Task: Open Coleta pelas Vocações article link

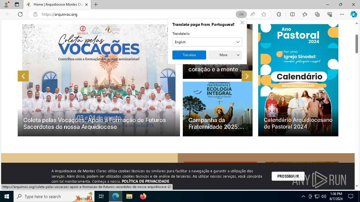Action: (x=94, y=123)
